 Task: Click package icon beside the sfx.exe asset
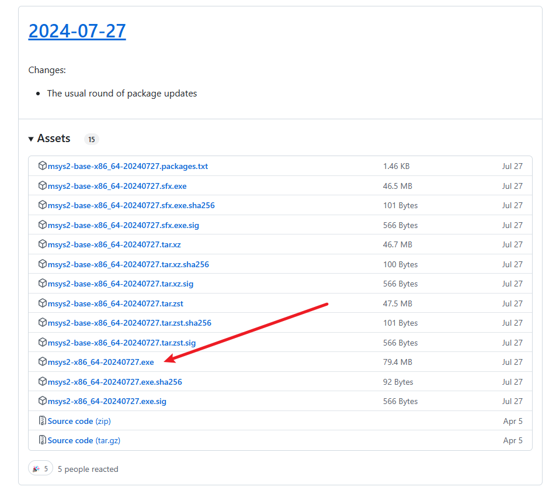coord(42,186)
